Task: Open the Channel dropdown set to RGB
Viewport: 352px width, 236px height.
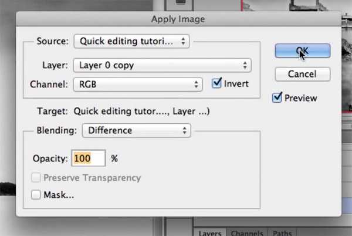Action: pos(138,85)
